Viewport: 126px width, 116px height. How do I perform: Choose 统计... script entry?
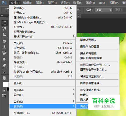[x=84, y=95]
